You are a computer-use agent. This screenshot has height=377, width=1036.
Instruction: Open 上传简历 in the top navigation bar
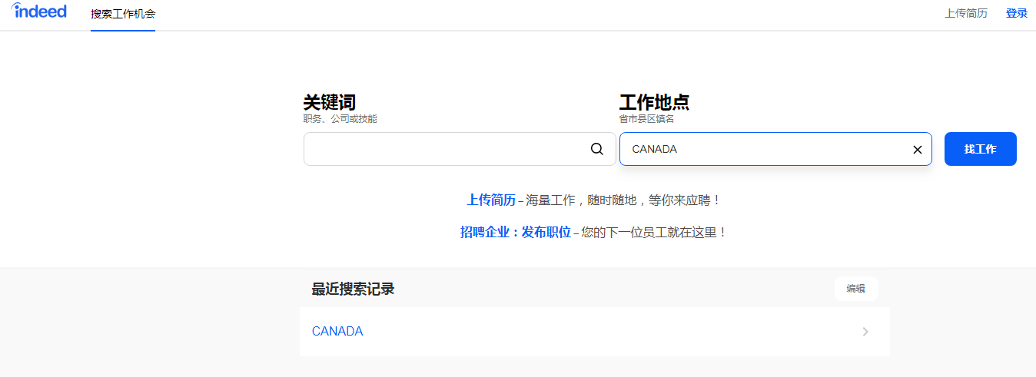click(965, 13)
